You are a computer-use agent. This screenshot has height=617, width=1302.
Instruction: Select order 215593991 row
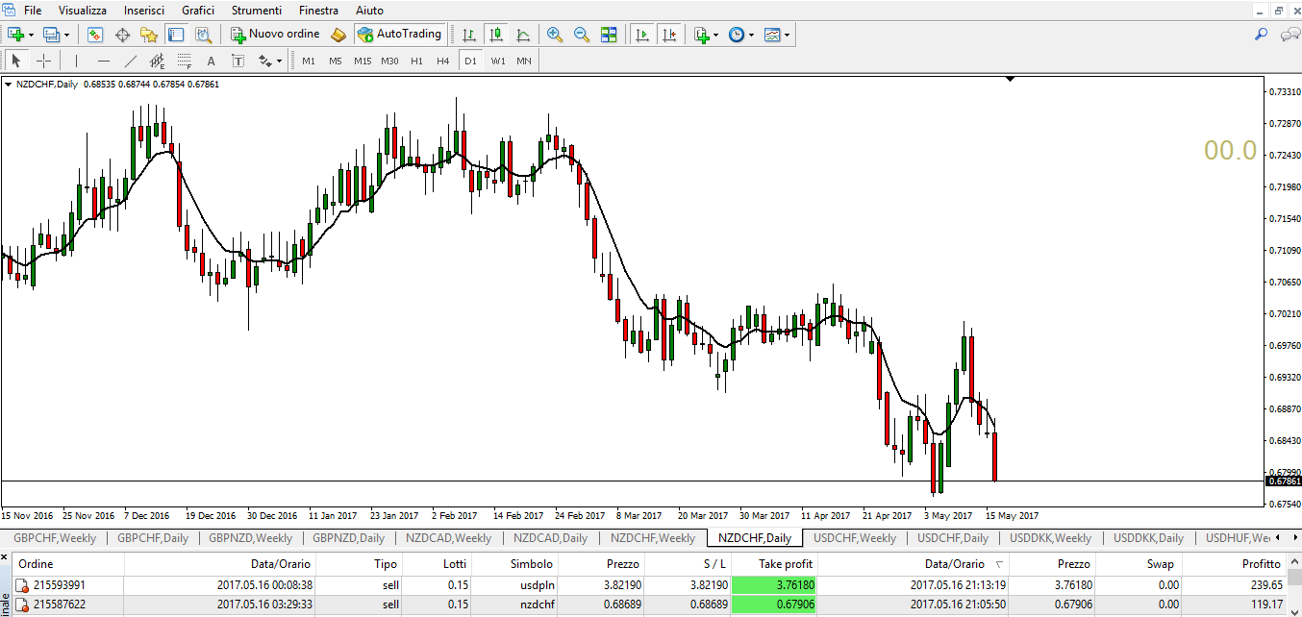pos(651,584)
